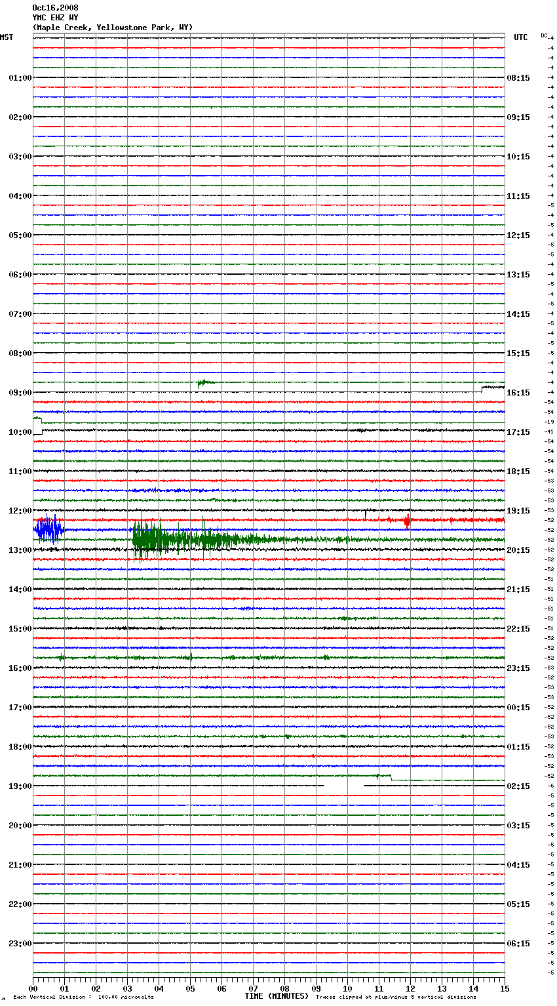Image resolution: width=557 pixels, height=1006 pixels.
Task: Select the 12:00 MST hour label
Action: pyautogui.click(x=20, y=511)
